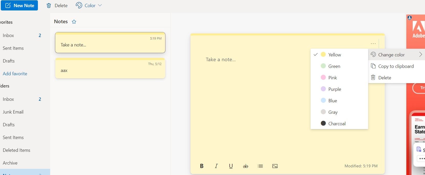
Task: Click the New Note button
Action: pos(19,5)
